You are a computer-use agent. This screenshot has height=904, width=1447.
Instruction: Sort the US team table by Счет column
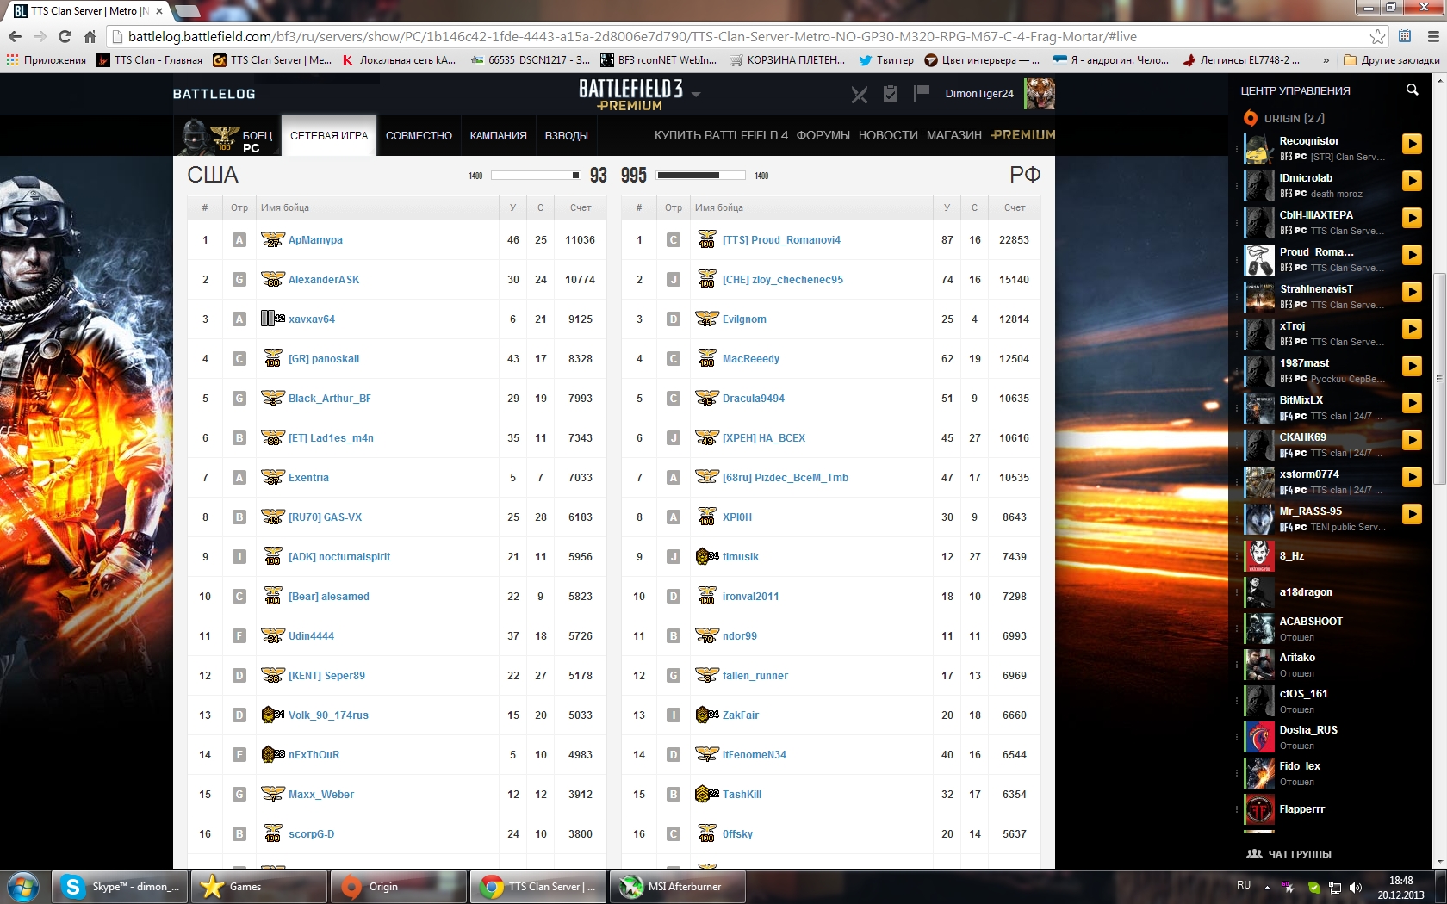pyautogui.click(x=581, y=207)
